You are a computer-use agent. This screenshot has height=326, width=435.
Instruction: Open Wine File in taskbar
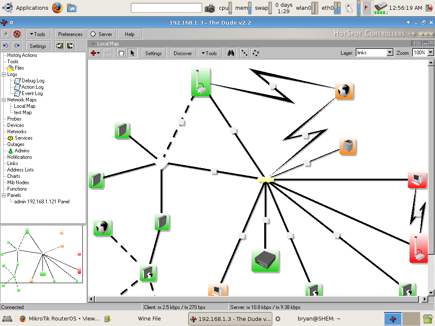pos(149,318)
